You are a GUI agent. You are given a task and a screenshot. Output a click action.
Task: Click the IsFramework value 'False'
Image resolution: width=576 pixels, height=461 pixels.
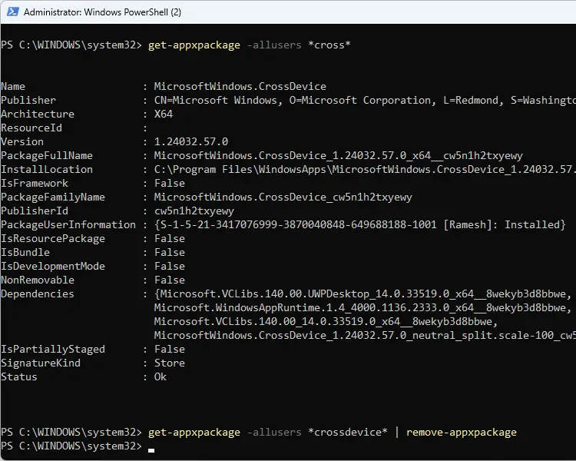[x=170, y=183]
